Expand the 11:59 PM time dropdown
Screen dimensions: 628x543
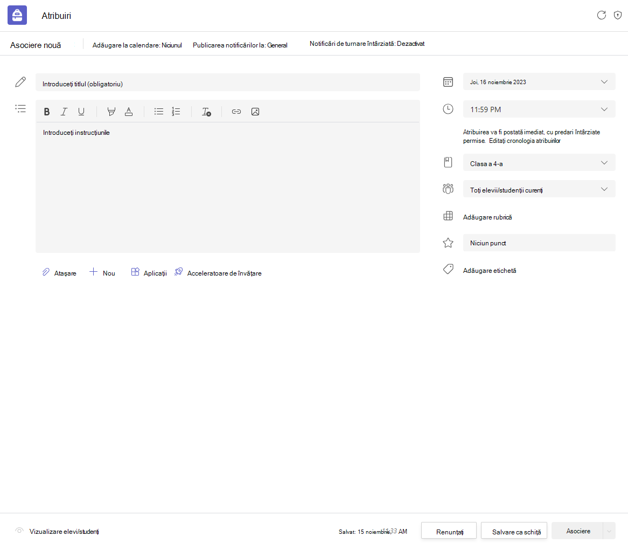pos(539,109)
